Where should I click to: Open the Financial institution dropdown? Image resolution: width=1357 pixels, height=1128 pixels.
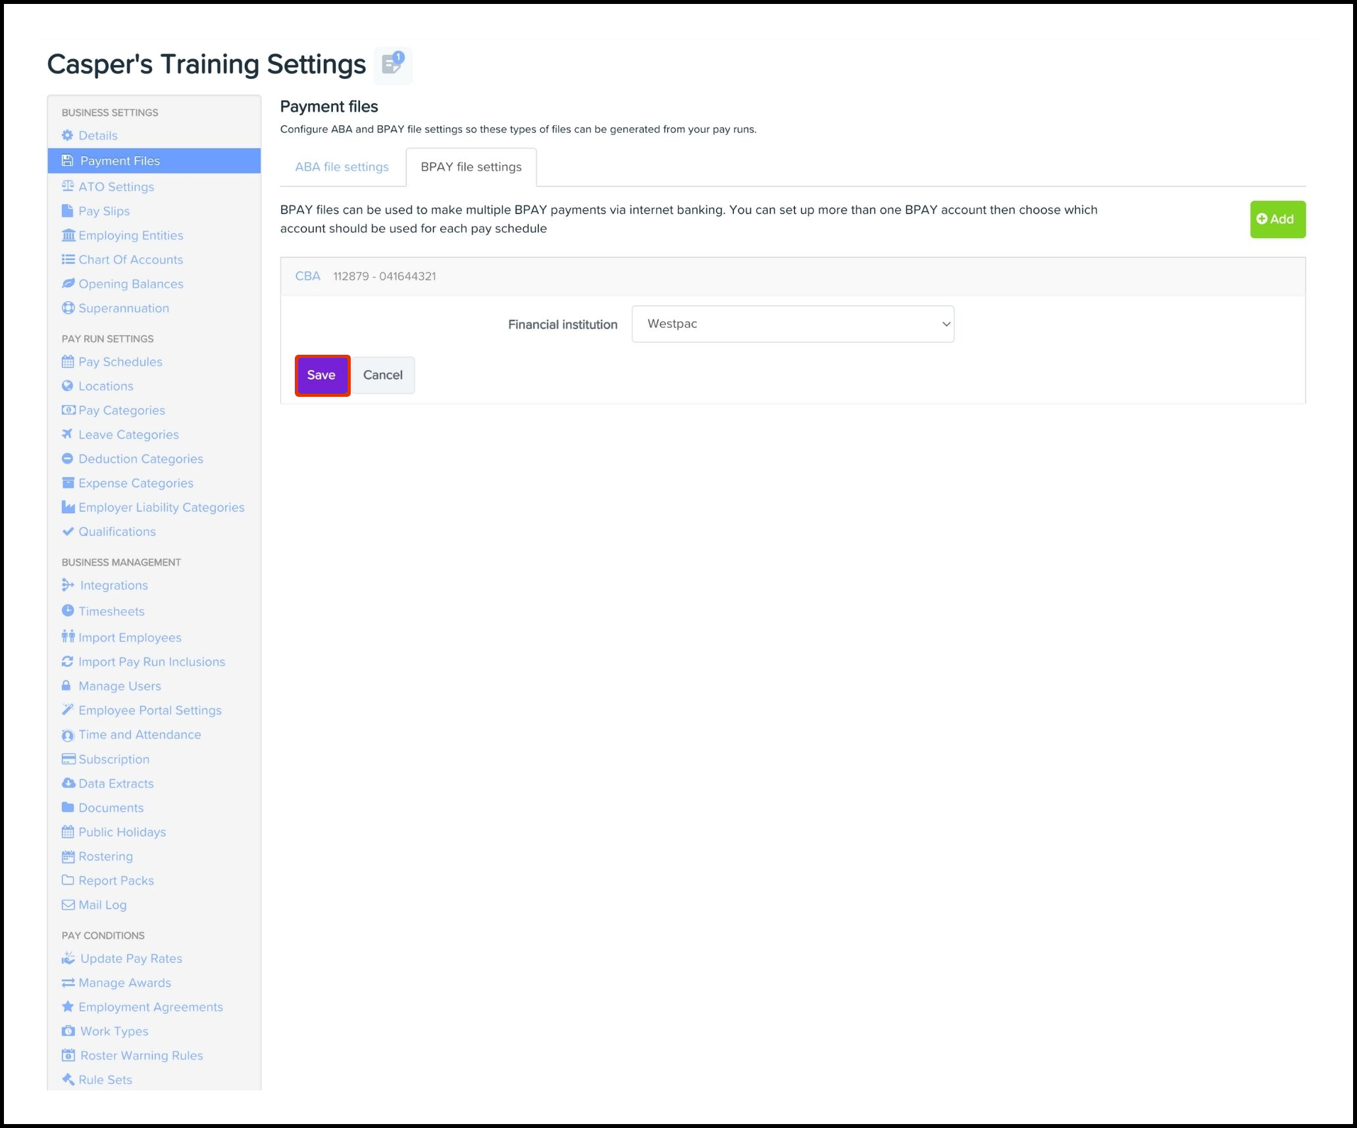[792, 324]
